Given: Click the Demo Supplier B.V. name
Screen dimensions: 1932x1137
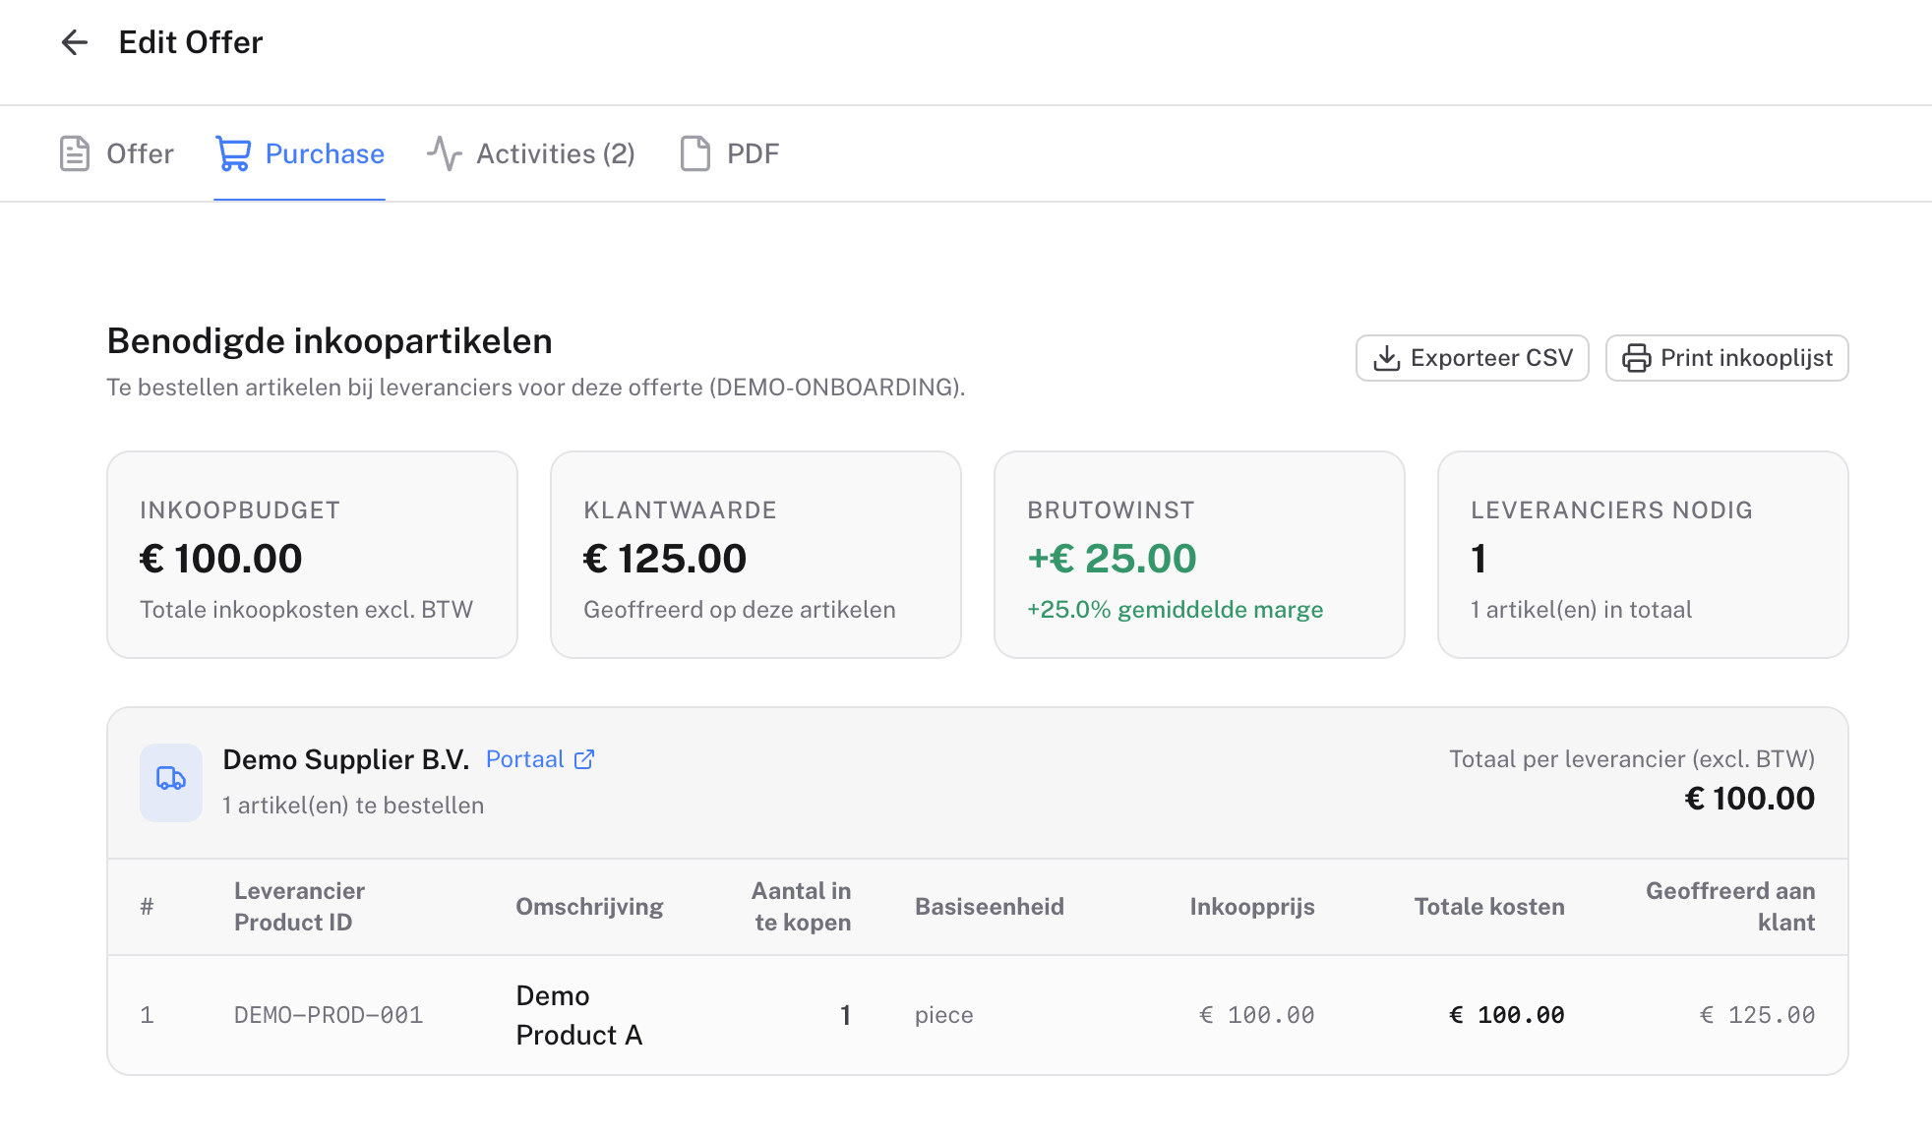Looking at the screenshot, I should click(x=346, y=759).
